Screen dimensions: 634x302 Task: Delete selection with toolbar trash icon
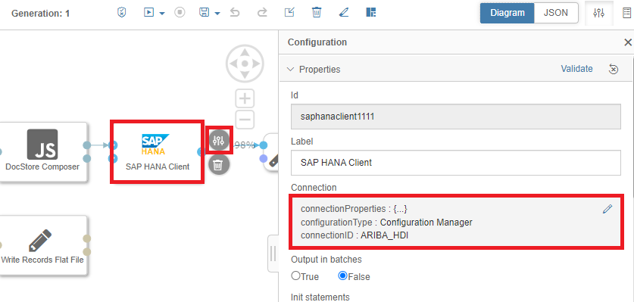click(x=317, y=13)
